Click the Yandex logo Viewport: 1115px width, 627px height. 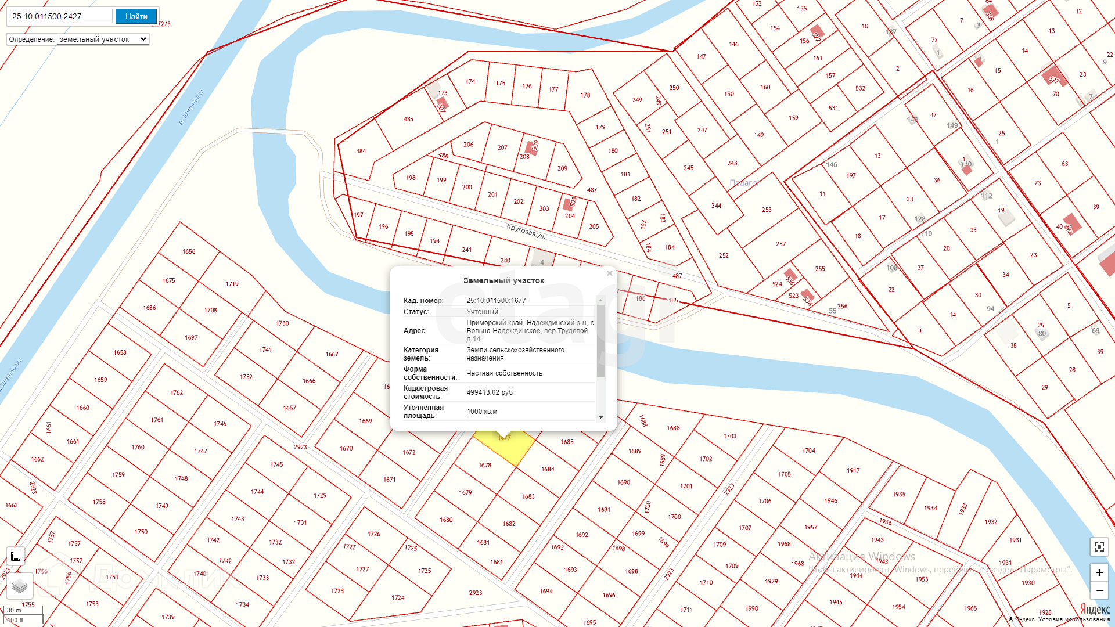[1095, 609]
